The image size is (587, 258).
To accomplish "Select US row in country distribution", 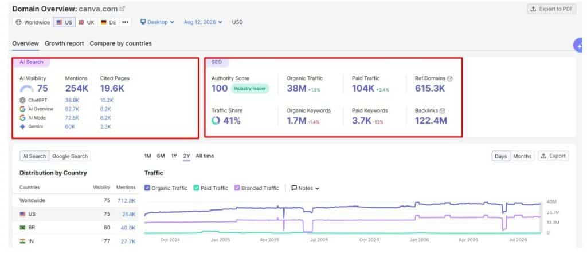I will point(75,214).
